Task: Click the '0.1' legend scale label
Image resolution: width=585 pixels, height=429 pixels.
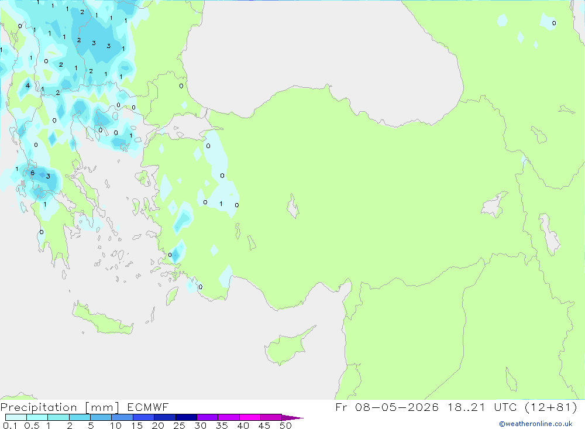Action: pos(10,425)
